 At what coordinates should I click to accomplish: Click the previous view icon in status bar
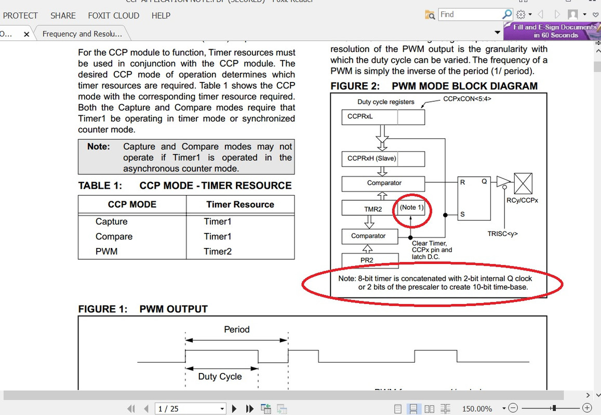(265, 408)
